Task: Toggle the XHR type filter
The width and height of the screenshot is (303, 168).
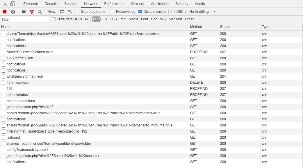Action: (x=96, y=19)
